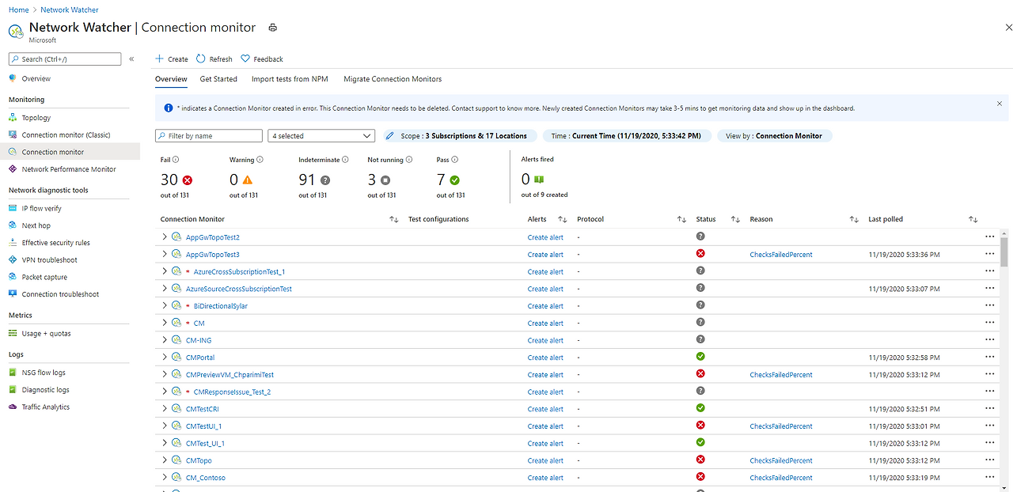Open Connection troubleshoot tool
1013x492 pixels.
(x=61, y=294)
